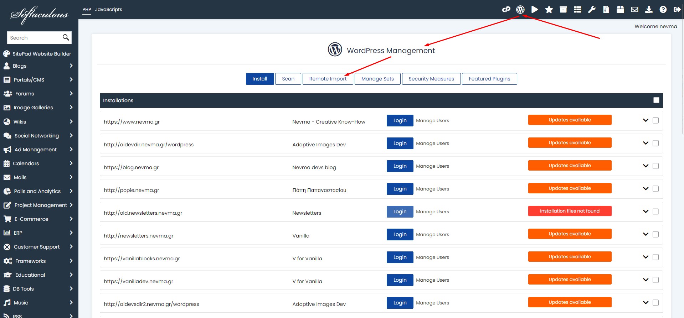Expand details for http://popie.nevma.gr installation
The height and width of the screenshot is (318, 684).
pyautogui.click(x=646, y=189)
